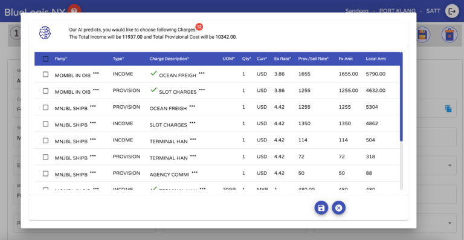Toggle the select-all checkbox in table header

(x=45, y=59)
